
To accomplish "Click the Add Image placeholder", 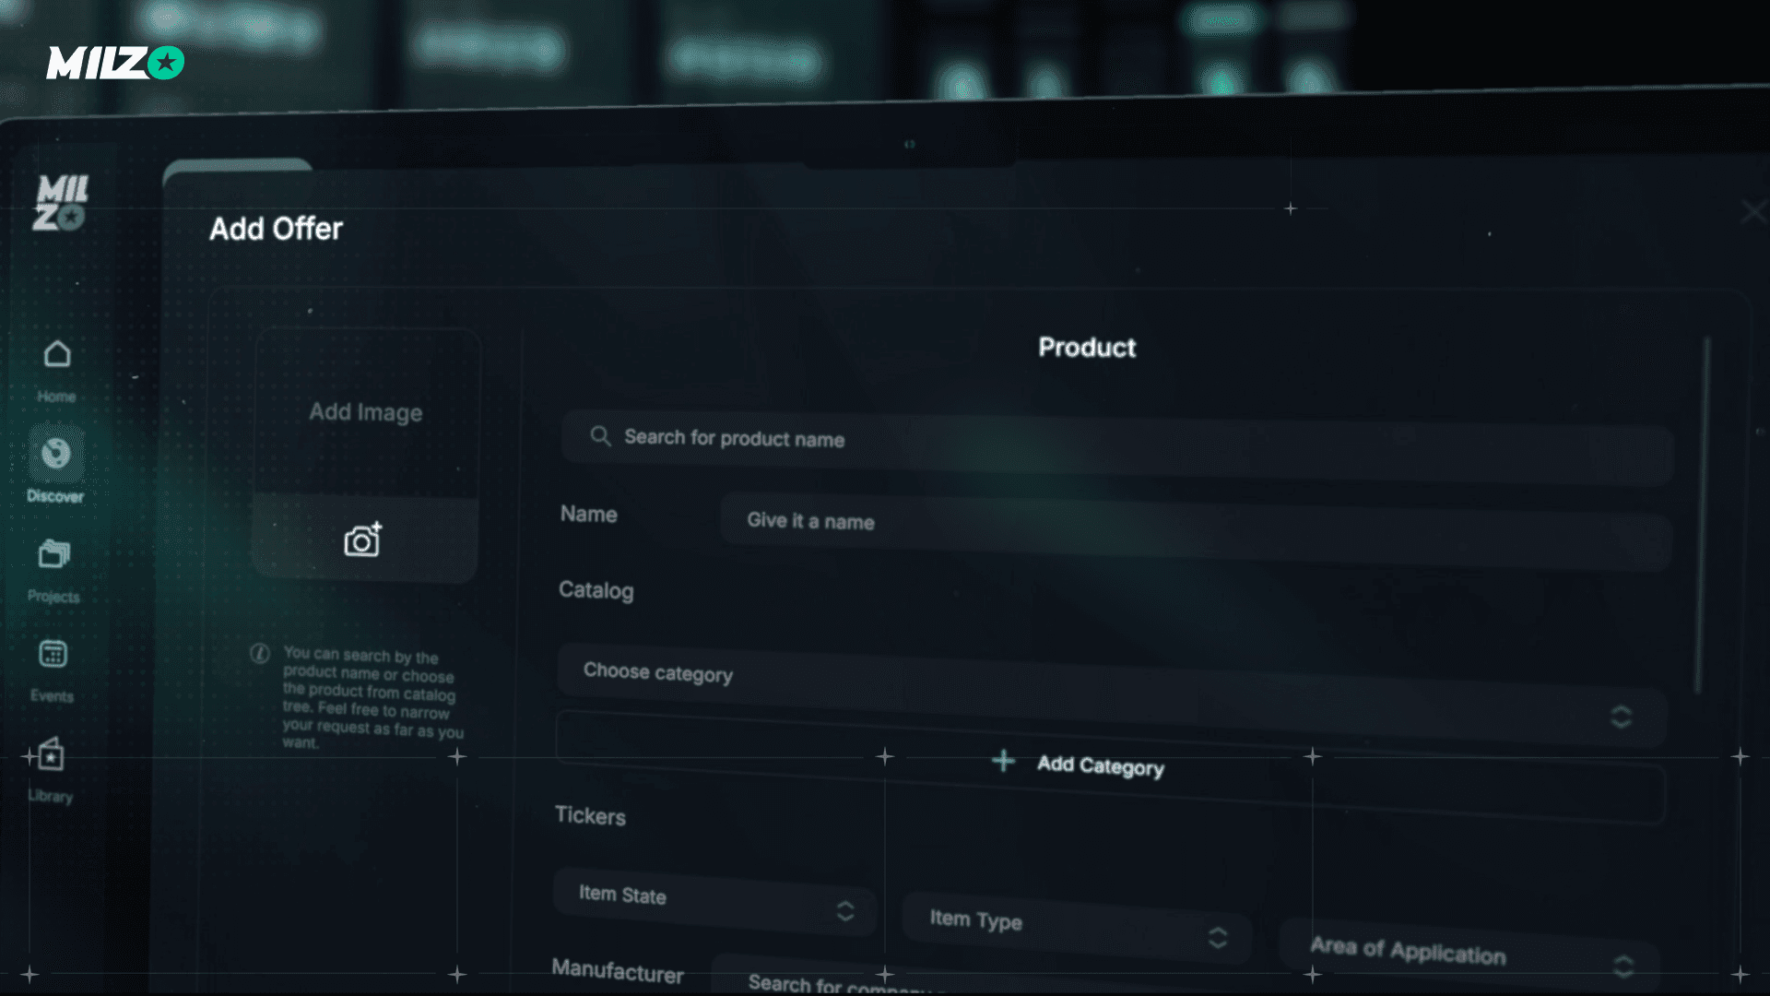I will coord(364,412).
